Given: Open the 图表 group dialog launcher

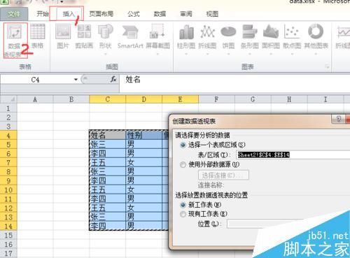Looking at the screenshot, I should pyautogui.click(x=328, y=67).
